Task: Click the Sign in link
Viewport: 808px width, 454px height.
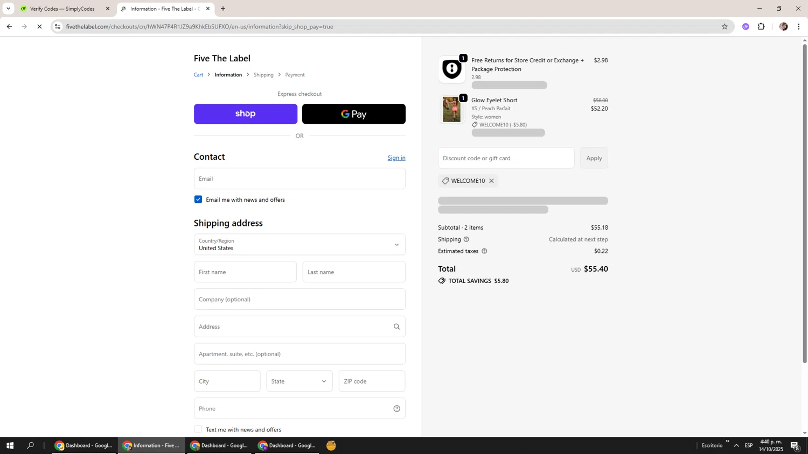Action: [x=396, y=158]
